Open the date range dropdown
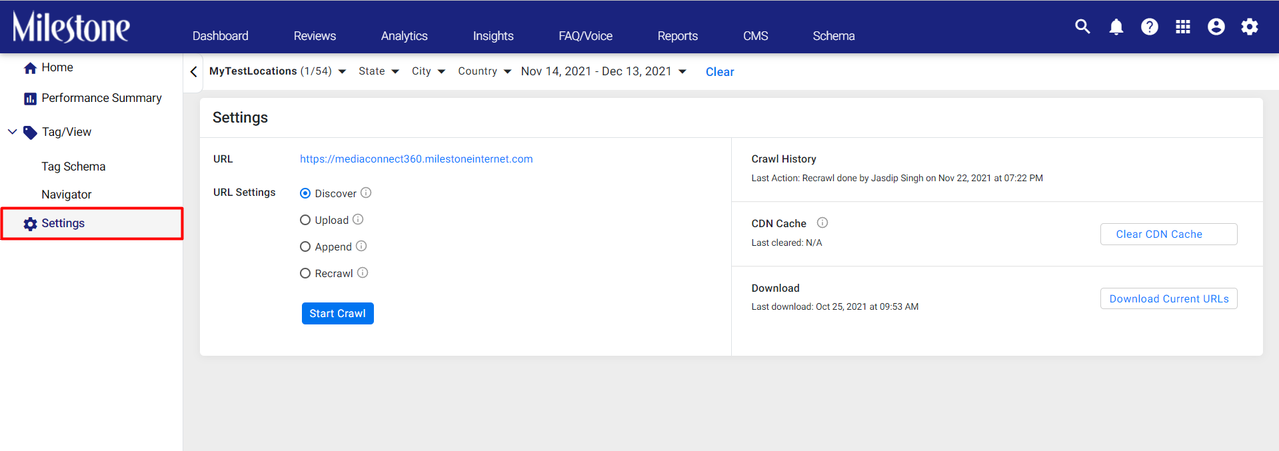The image size is (1279, 451). coord(603,71)
